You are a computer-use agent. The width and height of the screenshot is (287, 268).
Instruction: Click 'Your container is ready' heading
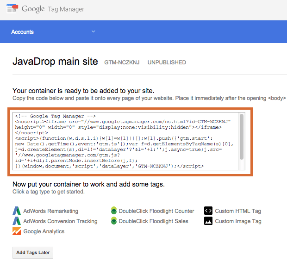[83, 91]
